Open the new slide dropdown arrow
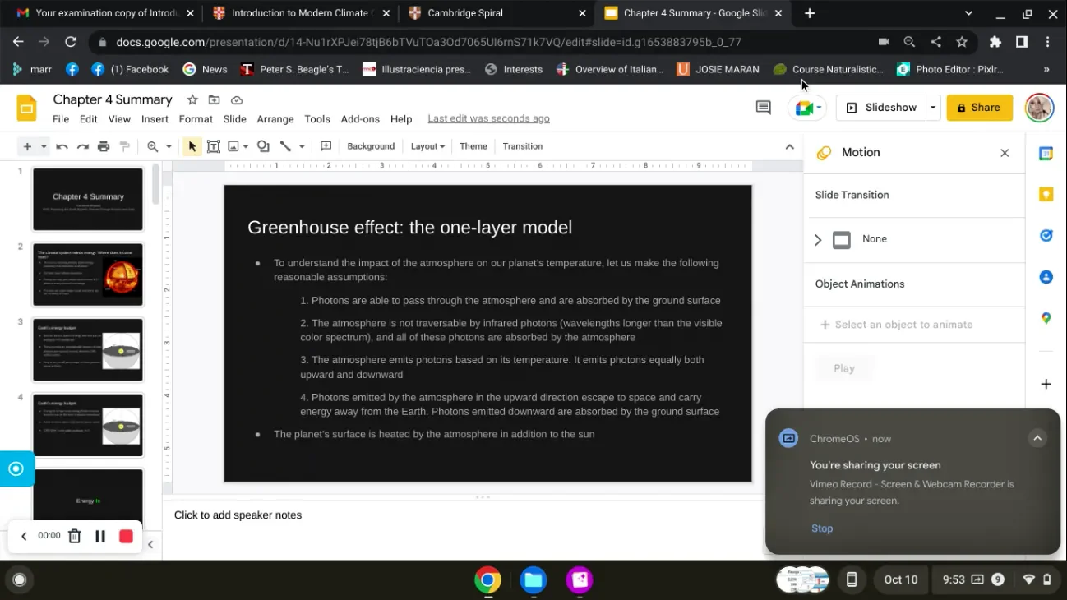 coord(44,146)
